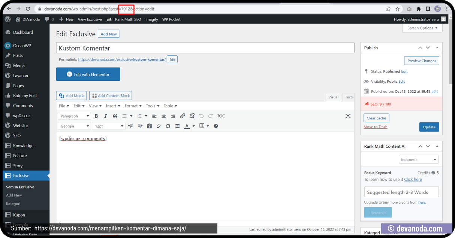The width and height of the screenshot is (455, 238).
Task: Open the 12pt font size dropdown
Action: 109,126
